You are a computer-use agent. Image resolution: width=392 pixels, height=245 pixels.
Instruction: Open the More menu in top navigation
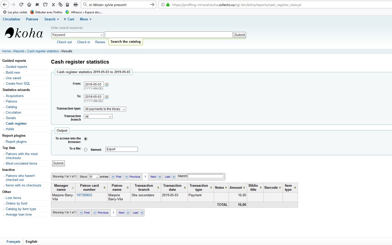(85, 19)
